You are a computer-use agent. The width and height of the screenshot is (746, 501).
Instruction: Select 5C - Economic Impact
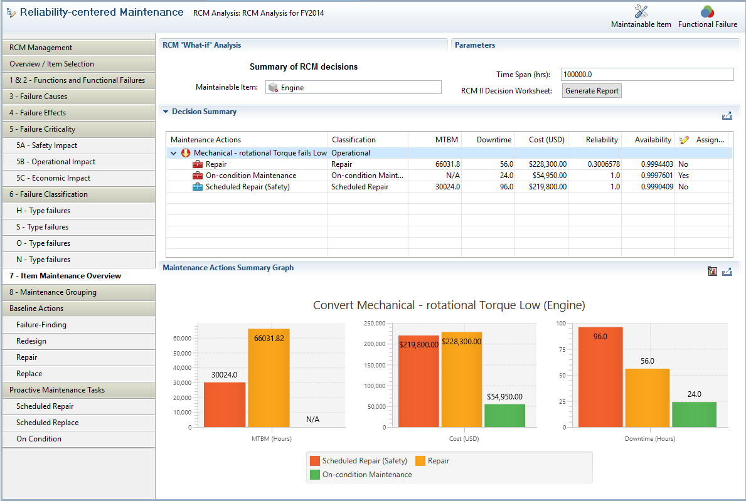(79, 178)
